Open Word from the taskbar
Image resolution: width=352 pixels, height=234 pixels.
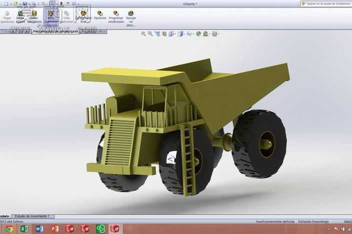[39, 229]
